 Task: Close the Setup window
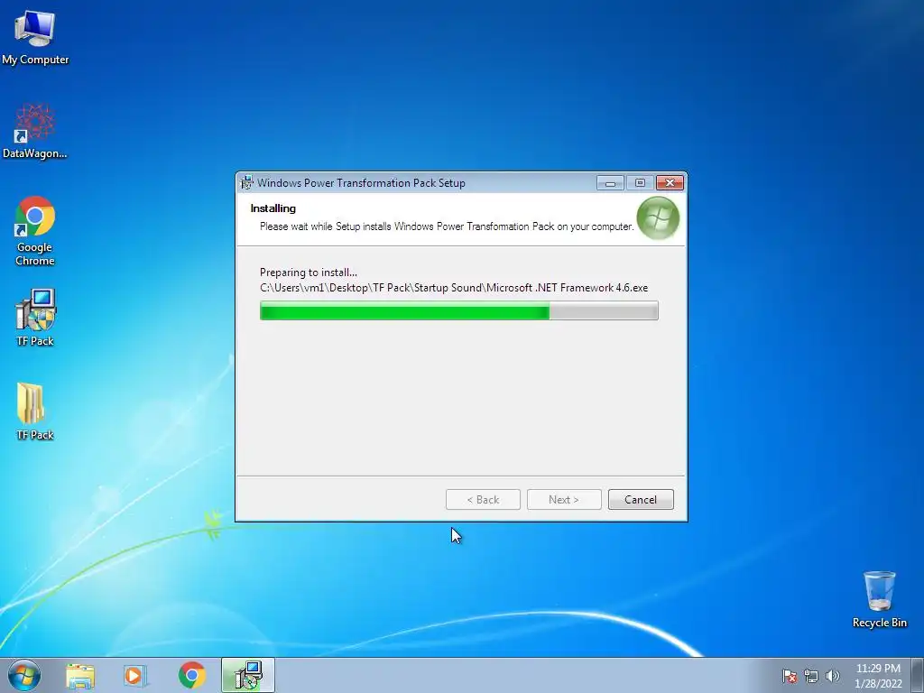670,183
